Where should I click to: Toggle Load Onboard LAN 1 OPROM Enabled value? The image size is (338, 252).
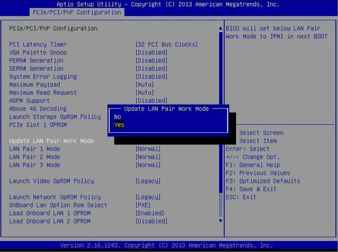pos(150,213)
